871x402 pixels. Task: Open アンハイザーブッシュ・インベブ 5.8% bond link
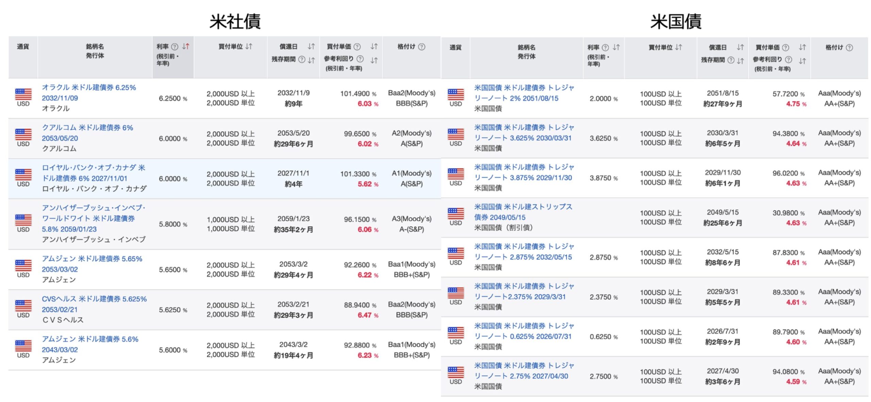click(94, 218)
